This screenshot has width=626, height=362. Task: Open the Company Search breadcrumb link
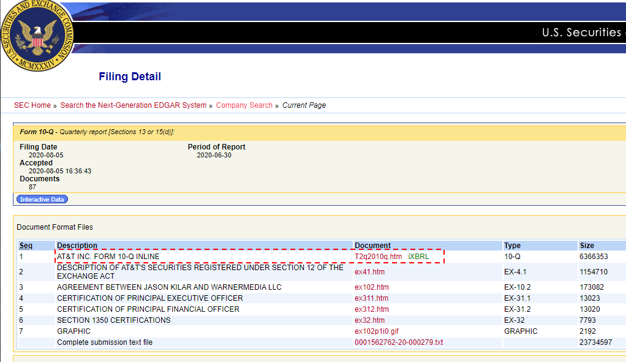click(x=244, y=105)
